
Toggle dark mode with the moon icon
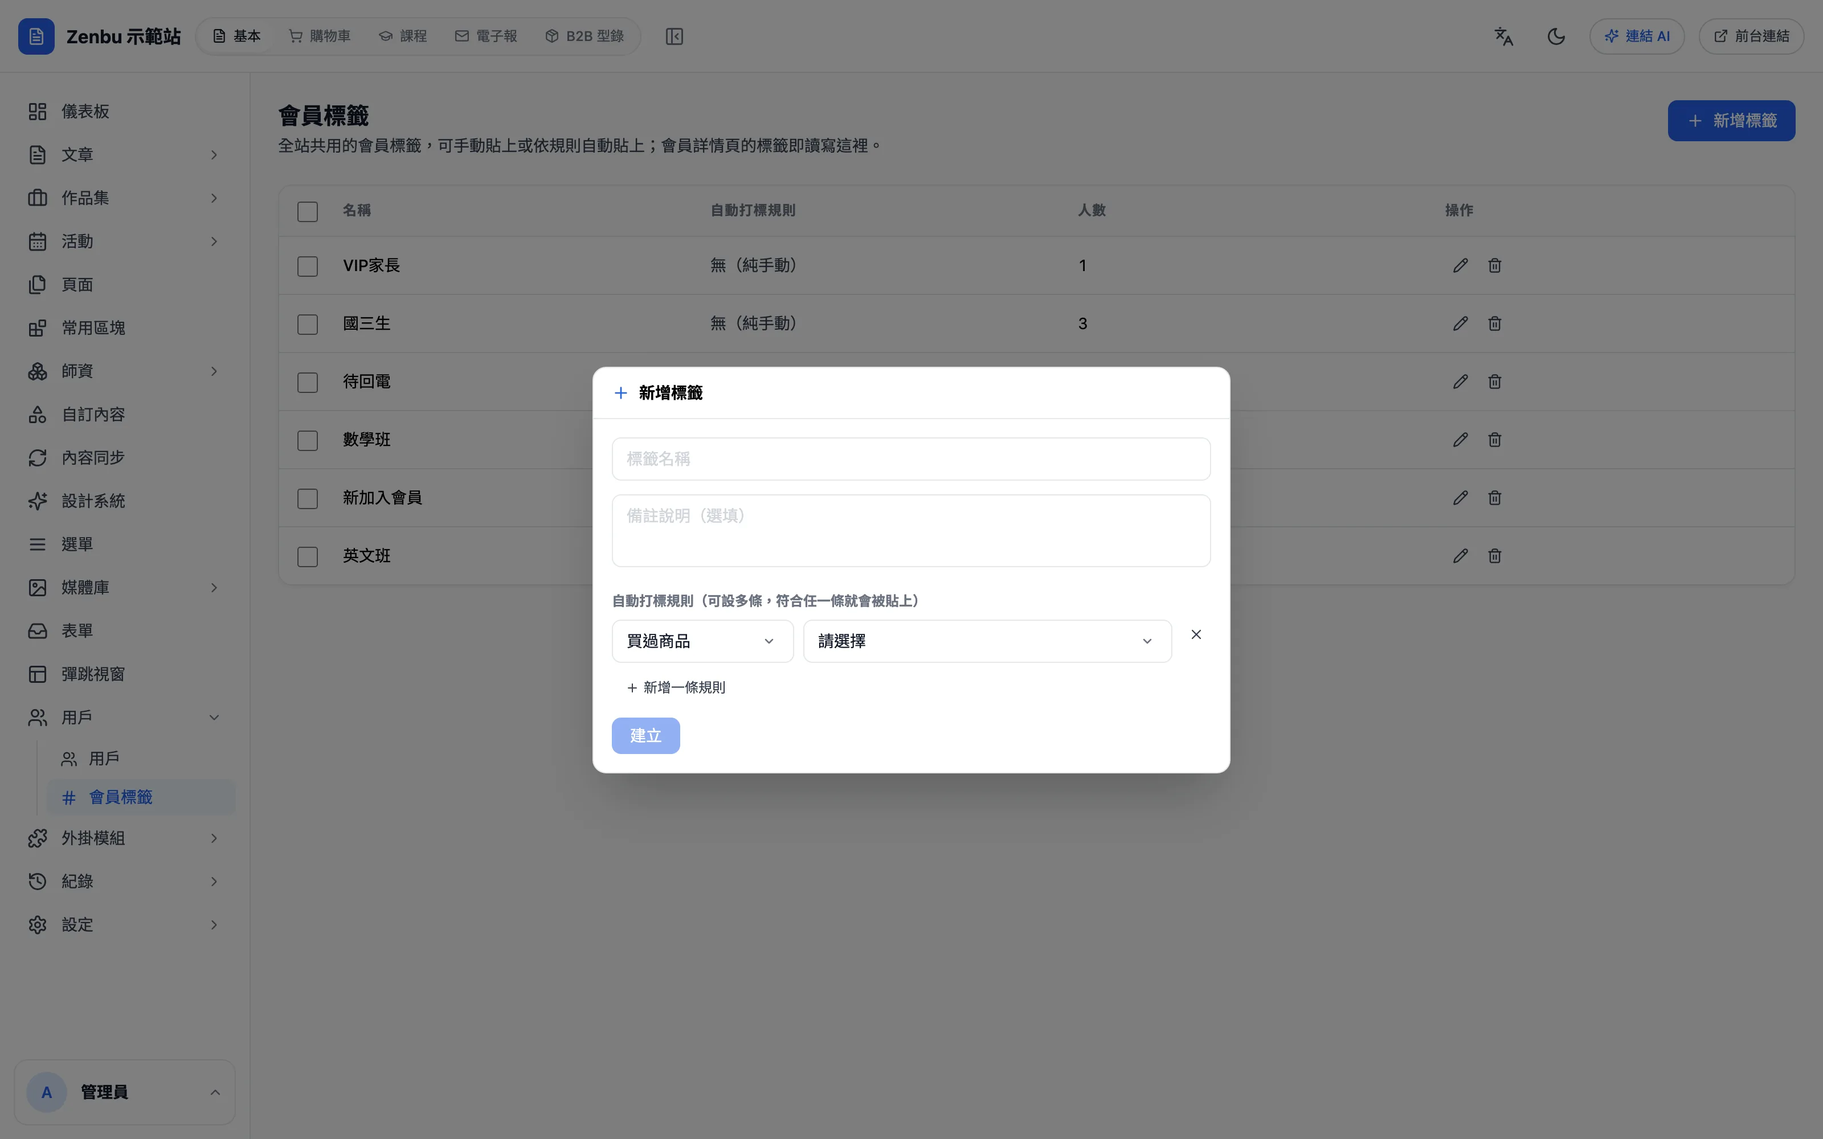1556,36
